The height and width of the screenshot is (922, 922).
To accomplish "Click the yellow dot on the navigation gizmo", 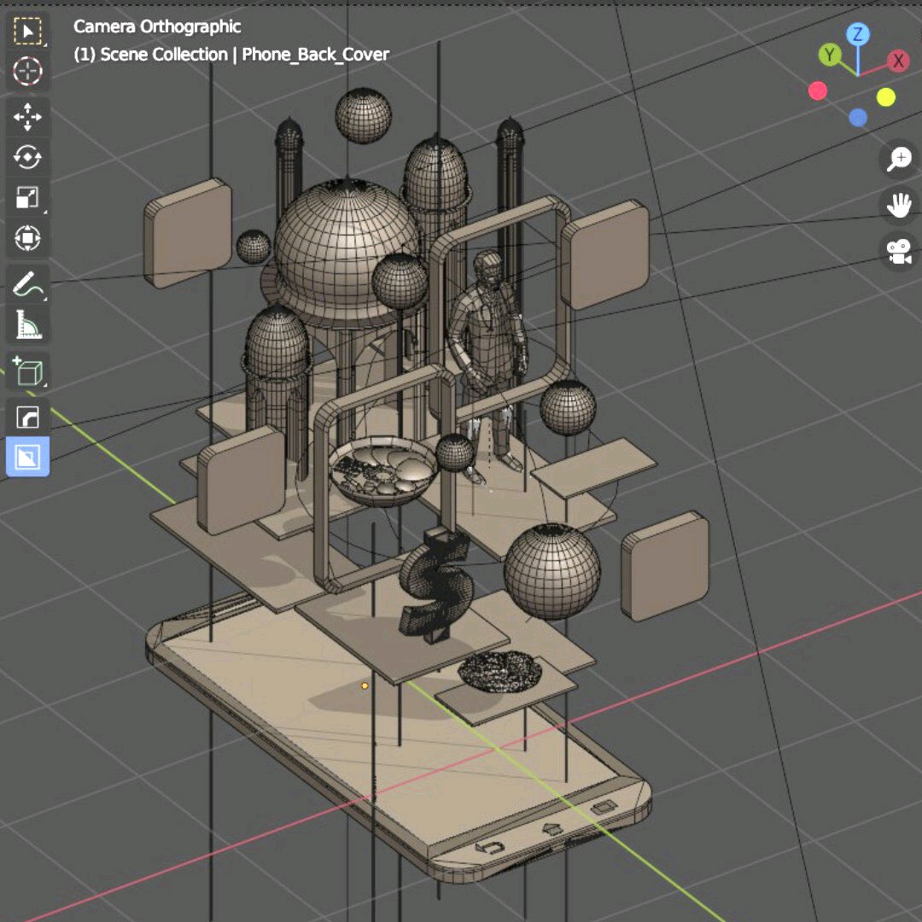I will (886, 96).
